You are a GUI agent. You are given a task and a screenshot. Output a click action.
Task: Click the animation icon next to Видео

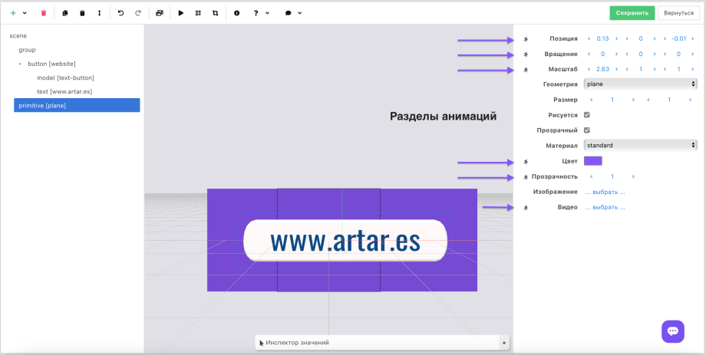(526, 208)
